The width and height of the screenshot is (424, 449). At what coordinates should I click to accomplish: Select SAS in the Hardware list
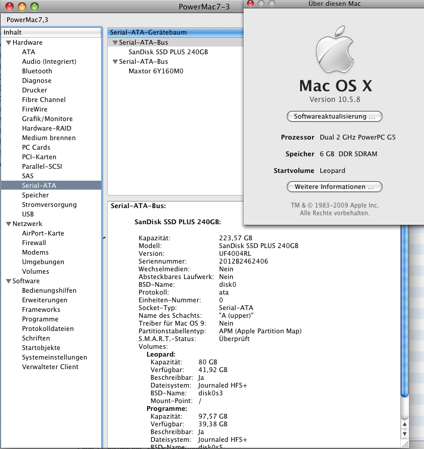[28, 176]
